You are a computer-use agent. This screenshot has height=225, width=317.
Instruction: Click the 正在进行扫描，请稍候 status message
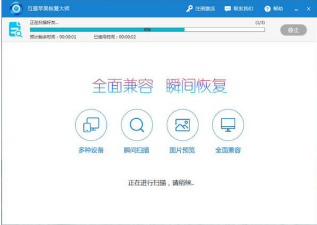161,183
